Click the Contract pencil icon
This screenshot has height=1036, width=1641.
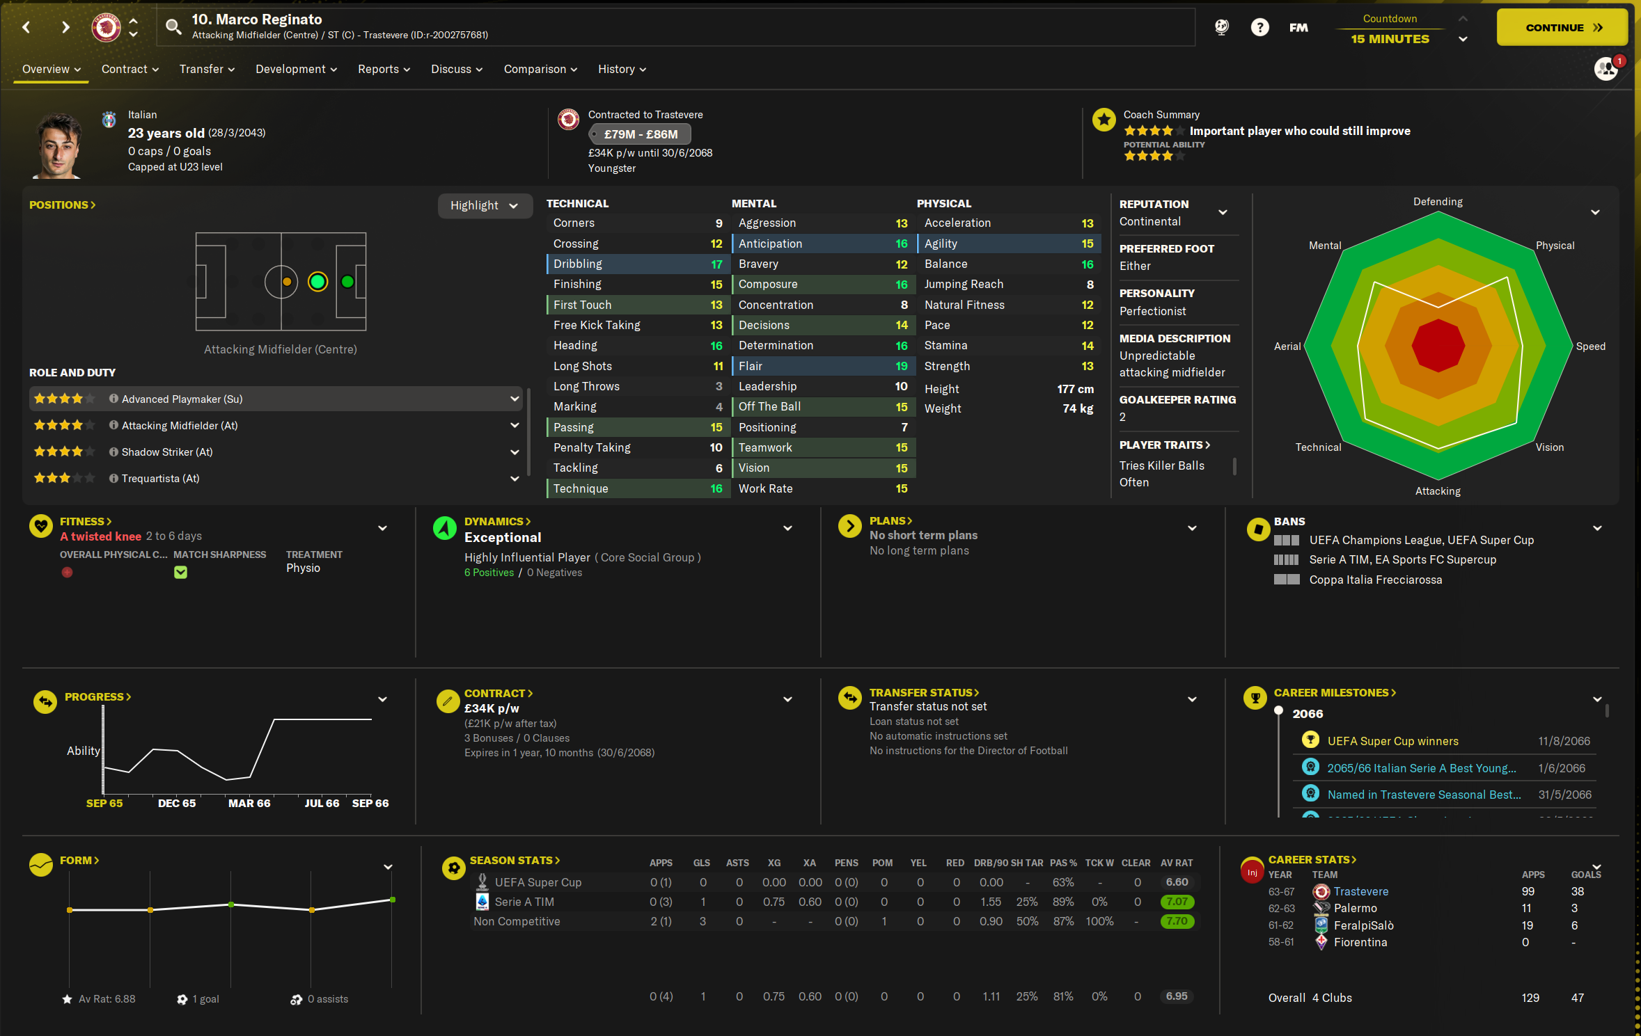coord(448,701)
